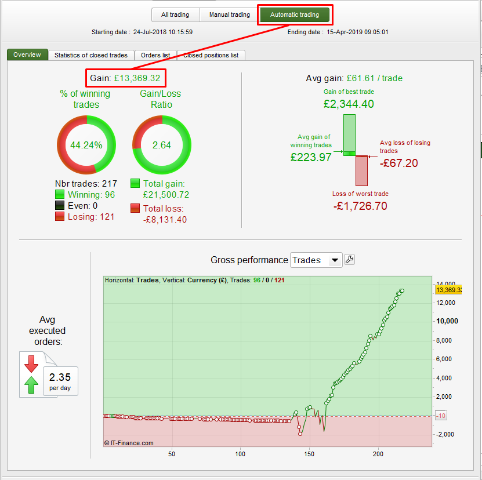Screen dimensions: 482x480
Task: Click the Starting date 24-Jul-2018 text
Action: pyautogui.click(x=142, y=32)
